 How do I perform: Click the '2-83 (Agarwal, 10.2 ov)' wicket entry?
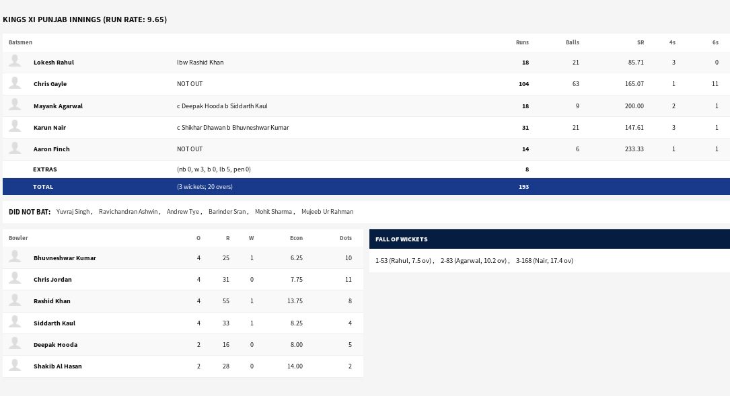(474, 261)
